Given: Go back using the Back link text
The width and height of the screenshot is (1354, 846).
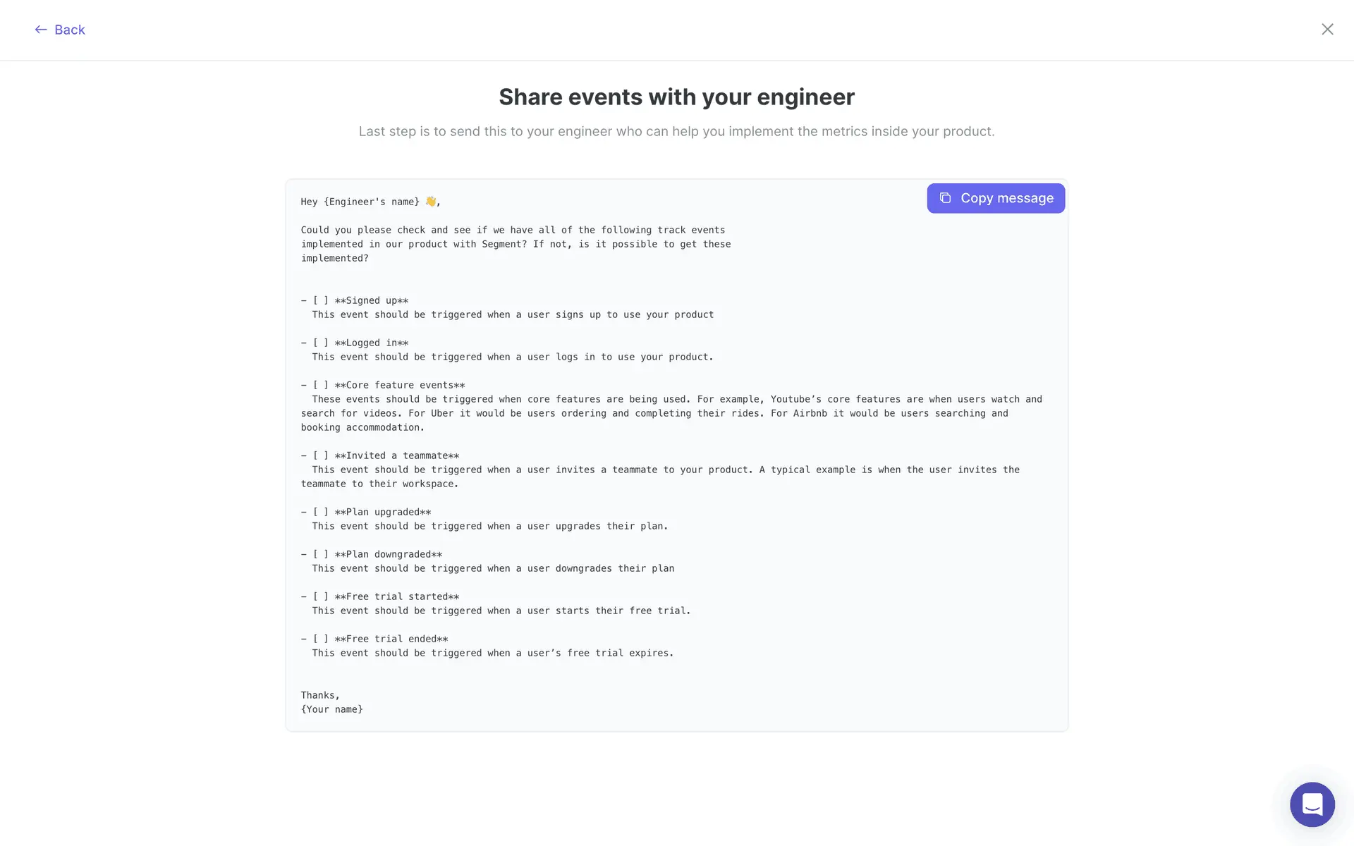Looking at the screenshot, I should click(x=69, y=30).
